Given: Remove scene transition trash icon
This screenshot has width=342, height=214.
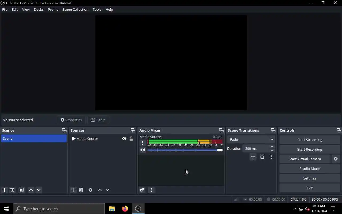Looking at the screenshot, I should click(262, 157).
